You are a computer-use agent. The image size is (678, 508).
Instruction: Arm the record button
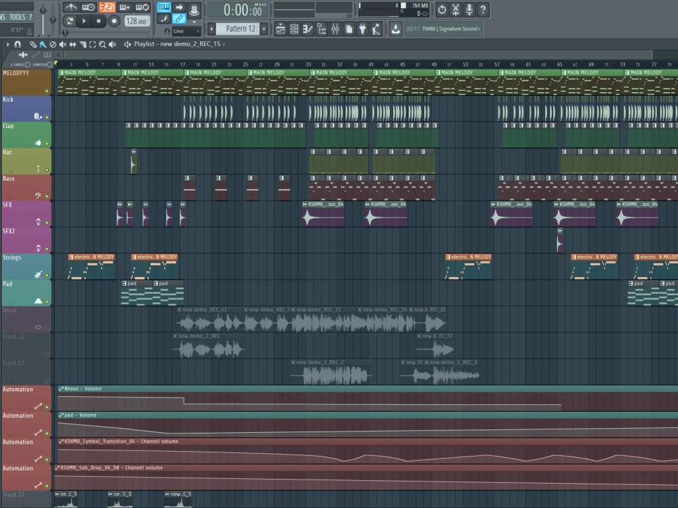pyautogui.click(x=114, y=21)
